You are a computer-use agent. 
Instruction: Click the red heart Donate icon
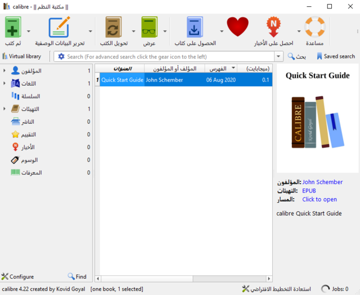click(x=237, y=26)
